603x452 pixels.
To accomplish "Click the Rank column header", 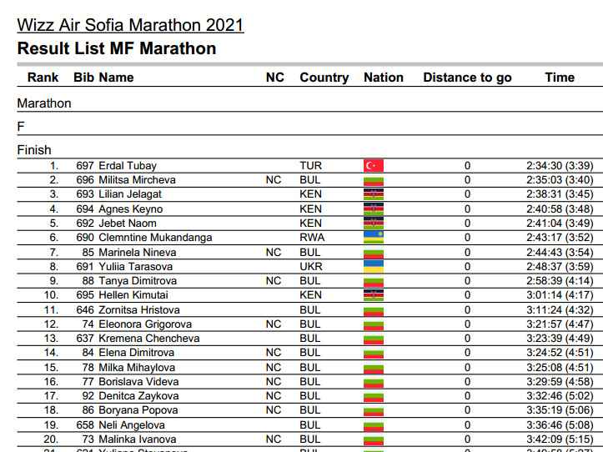I will (43, 78).
